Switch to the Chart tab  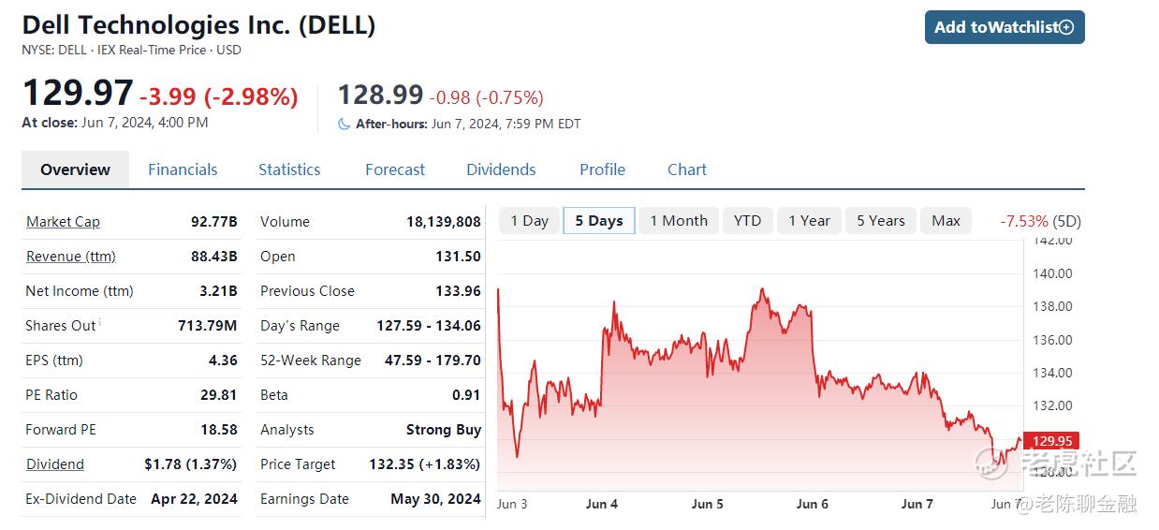click(687, 169)
